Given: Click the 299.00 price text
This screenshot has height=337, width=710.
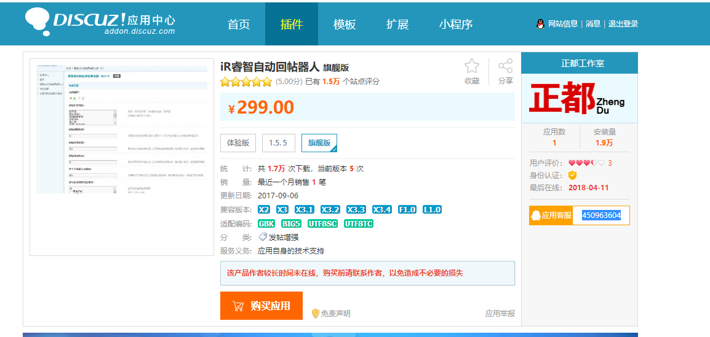Looking at the screenshot, I should point(265,107).
